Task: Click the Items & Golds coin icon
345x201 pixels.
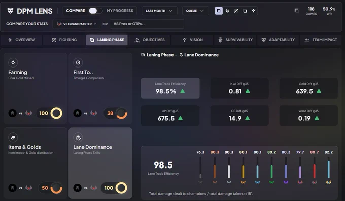Action: [x=13, y=138]
